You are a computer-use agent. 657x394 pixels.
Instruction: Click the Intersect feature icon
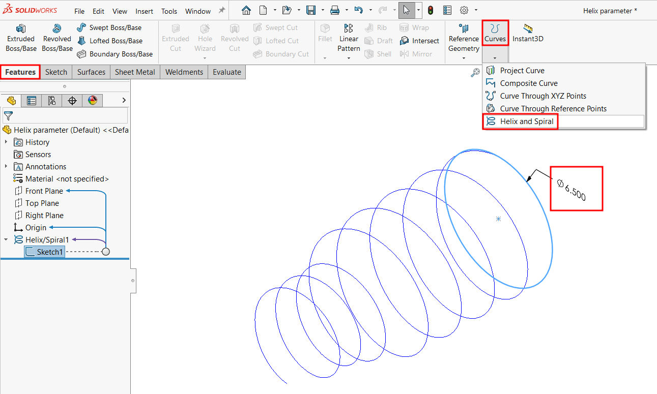point(405,41)
